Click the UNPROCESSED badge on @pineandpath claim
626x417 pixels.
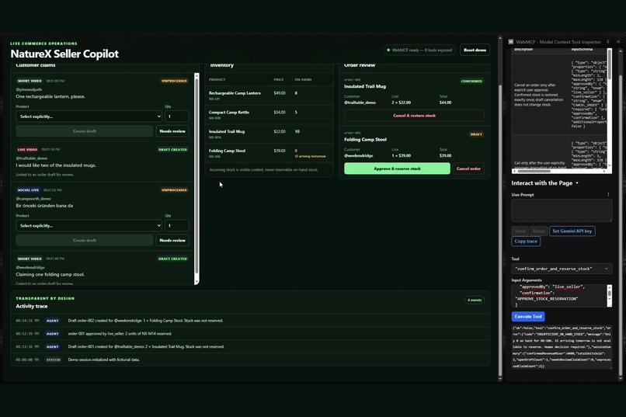pos(174,81)
